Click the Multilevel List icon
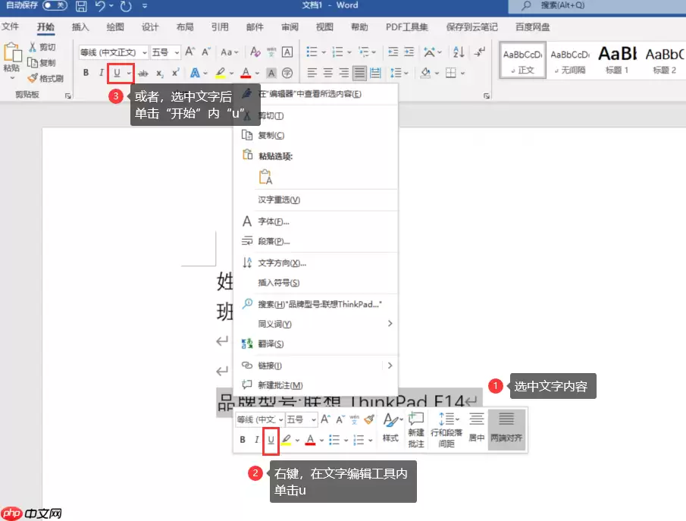Screen dimensions: 686x521 (364, 52)
